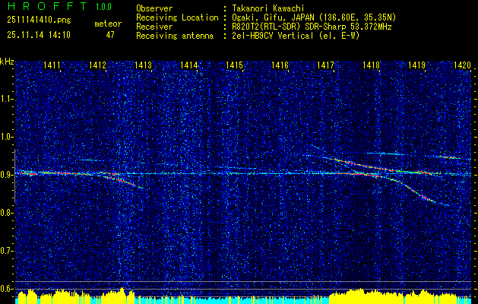Viewport: 478px width, 304px height.
Task: Click the 25.11.14 14:10 timestamp
Action: coord(38,34)
